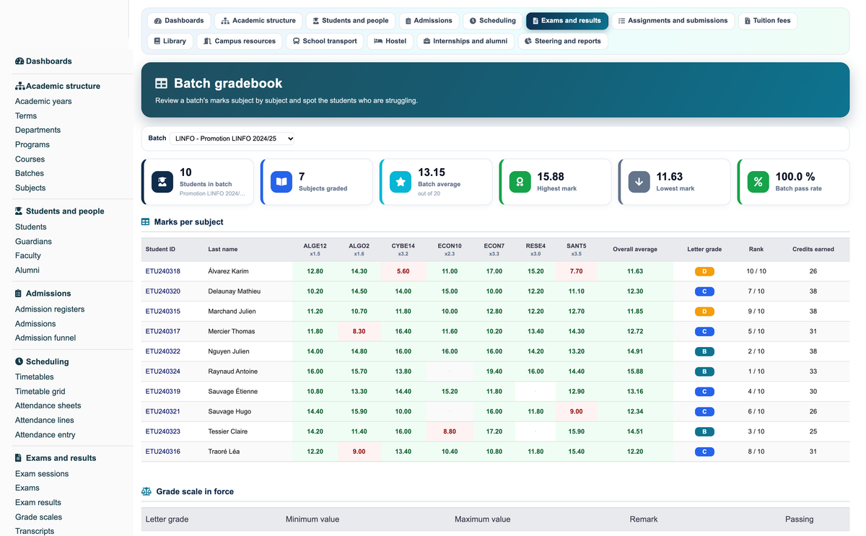The image size is (866, 536).
Task: Open student ETU240324 record
Action: [x=163, y=372]
